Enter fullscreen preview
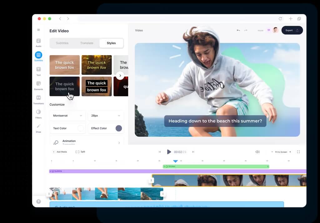The image size is (320, 223). tap(298, 152)
